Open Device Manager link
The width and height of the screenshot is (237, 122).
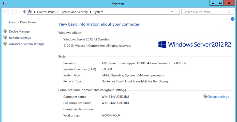(20, 32)
